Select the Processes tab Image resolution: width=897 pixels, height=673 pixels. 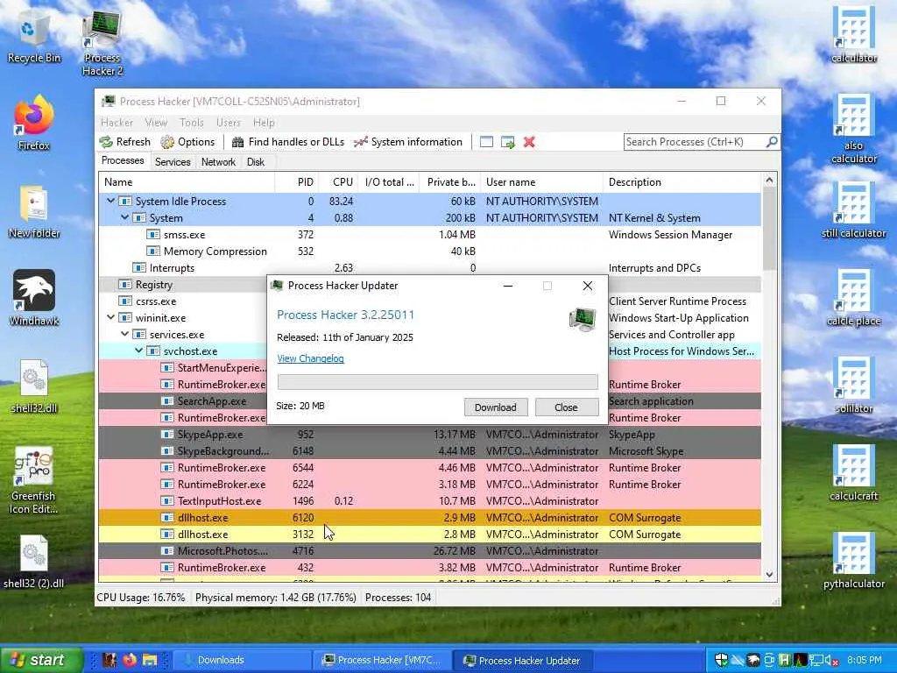point(123,161)
